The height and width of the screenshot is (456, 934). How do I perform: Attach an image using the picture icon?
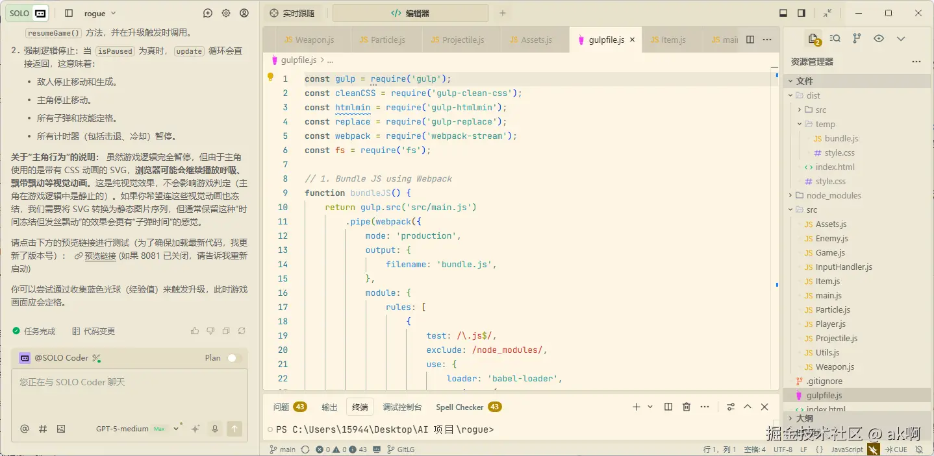pyautogui.click(x=61, y=429)
